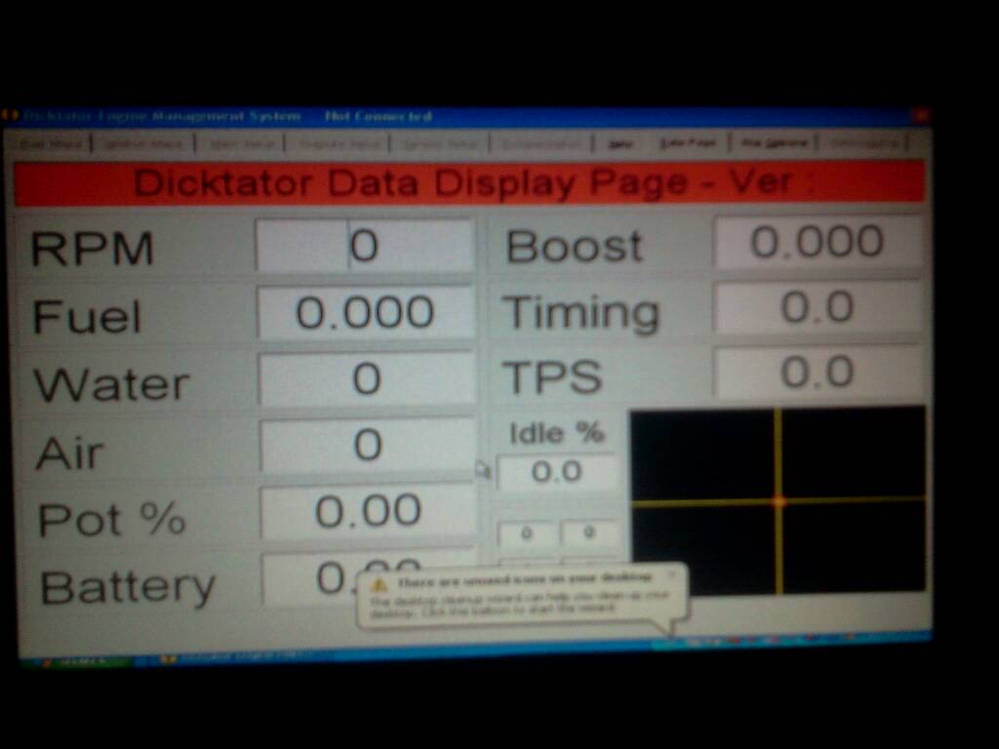The width and height of the screenshot is (999, 749).
Task: Click the RPM value field
Action: 365,246
